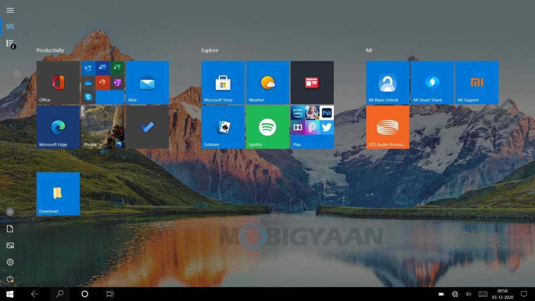This screenshot has height=301, width=535.
Task: Open Mi Smart Share
Action: tap(432, 82)
